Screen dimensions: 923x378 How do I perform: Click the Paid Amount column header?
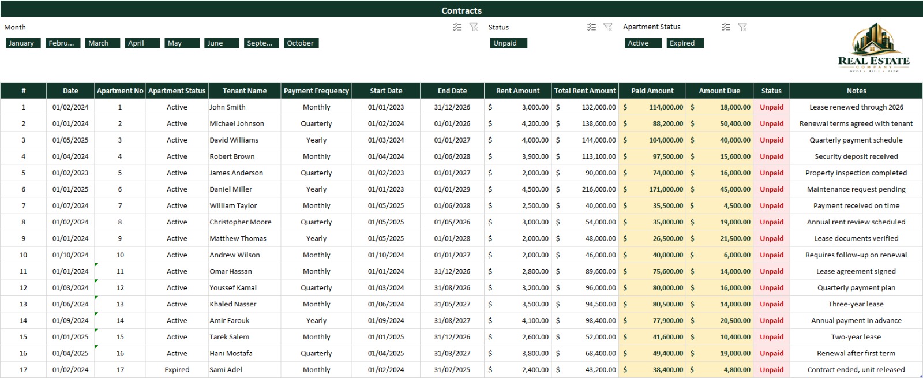coord(652,91)
